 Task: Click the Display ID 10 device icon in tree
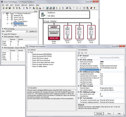point(12,15)
